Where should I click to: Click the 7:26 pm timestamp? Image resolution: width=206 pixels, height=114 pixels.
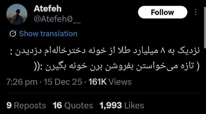[x=22, y=82]
